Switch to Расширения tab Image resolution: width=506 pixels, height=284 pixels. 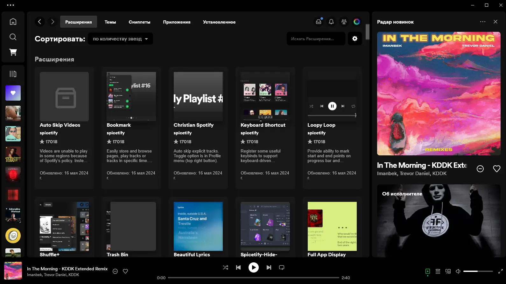(x=79, y=22)
